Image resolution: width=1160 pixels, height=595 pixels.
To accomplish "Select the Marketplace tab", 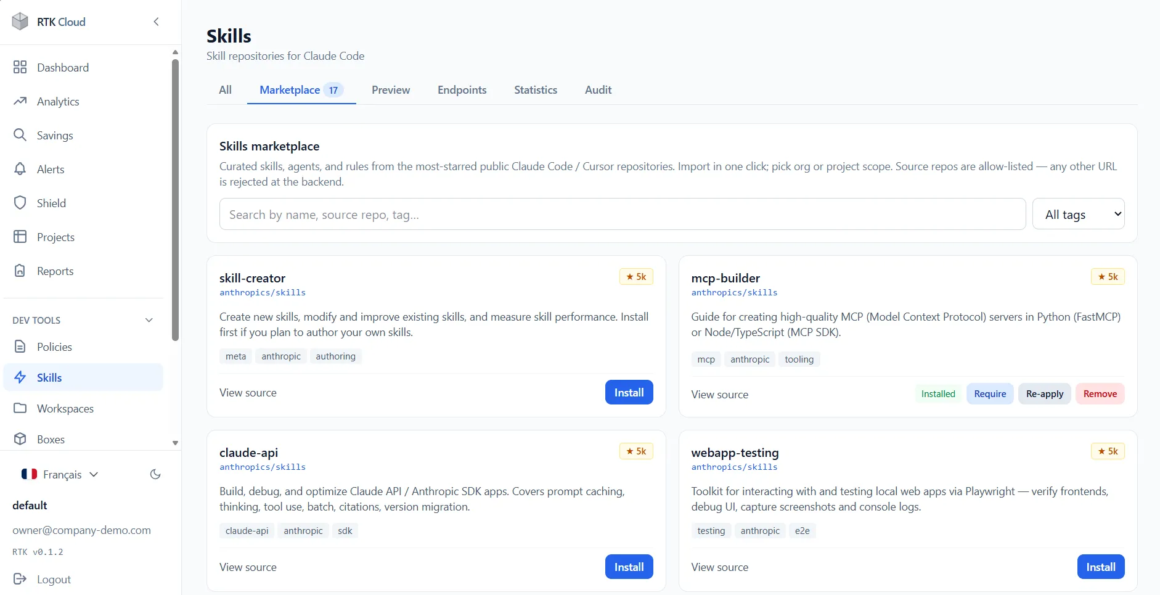I will pos(301,90).
